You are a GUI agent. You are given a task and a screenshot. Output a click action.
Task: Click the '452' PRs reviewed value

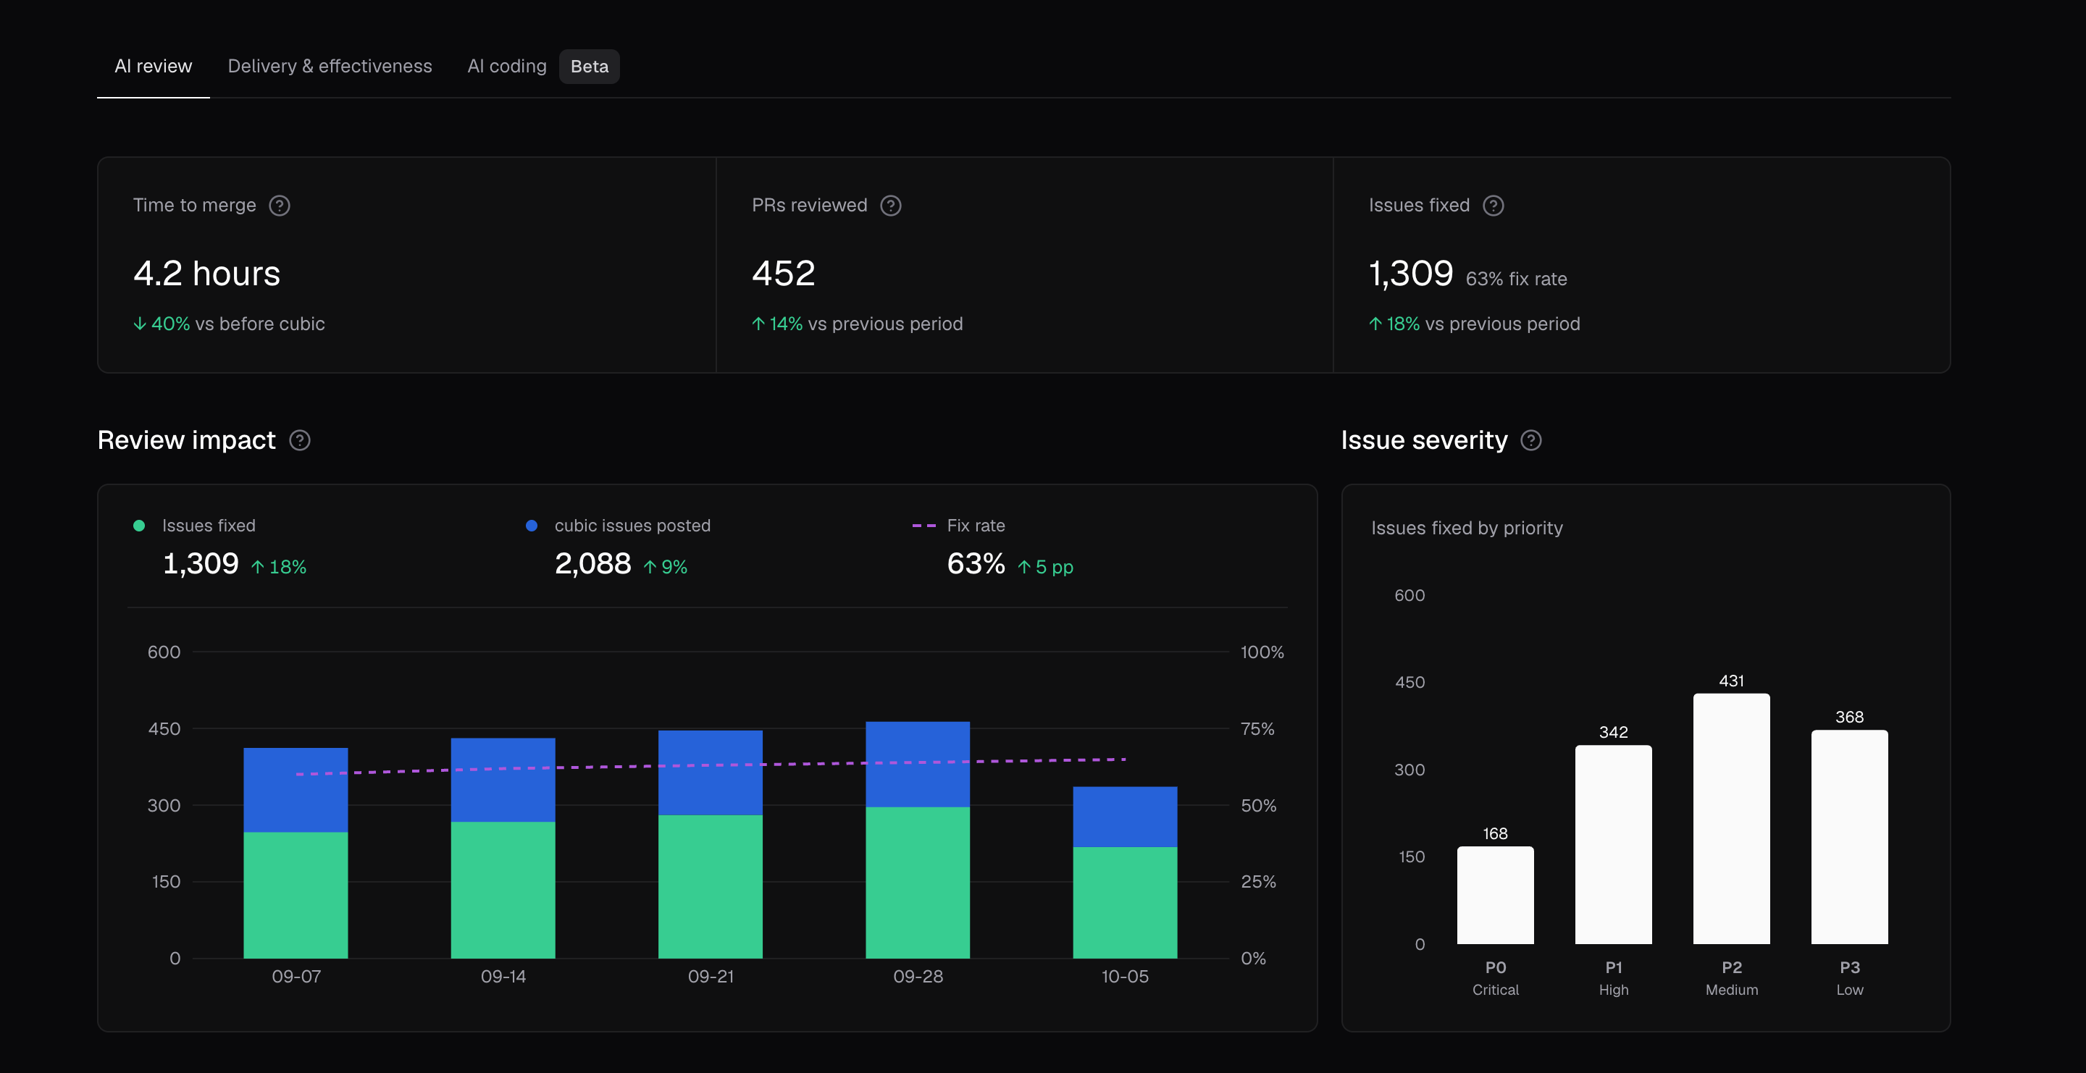pos(783,274)
